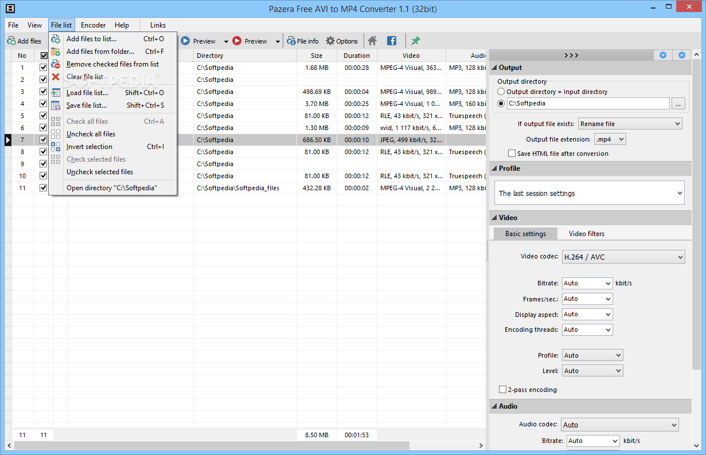Uncheck the checkbox in row 8
The height and width of the screenshot is (455, 706).
(x=44, y=152)
